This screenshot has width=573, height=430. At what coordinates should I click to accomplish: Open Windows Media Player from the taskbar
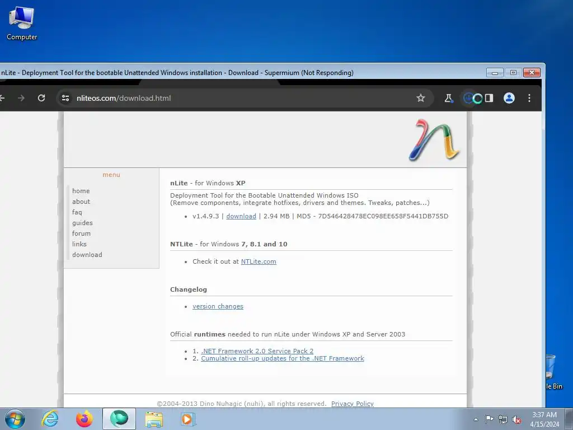coord(188,419)
